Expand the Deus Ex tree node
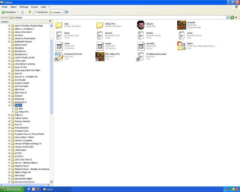The width and height of the screenshot is (240, 192). [9, 73]
